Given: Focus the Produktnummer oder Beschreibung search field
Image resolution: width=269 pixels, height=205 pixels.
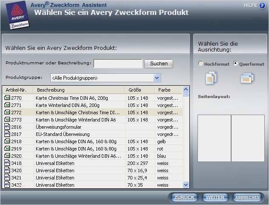Looking at the screenshot, I should (x=118, y=64).
